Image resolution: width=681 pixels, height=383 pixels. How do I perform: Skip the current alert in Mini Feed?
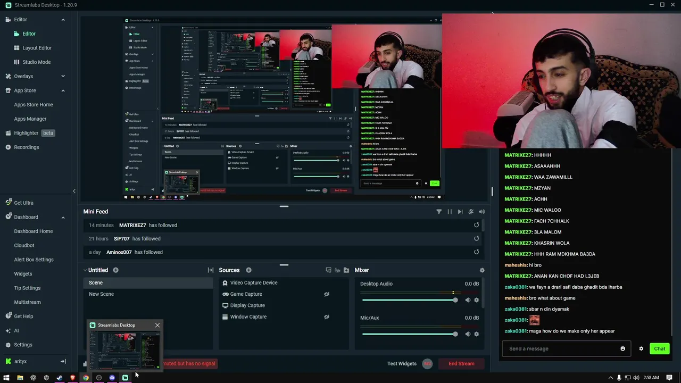click(x=460, y=212)
